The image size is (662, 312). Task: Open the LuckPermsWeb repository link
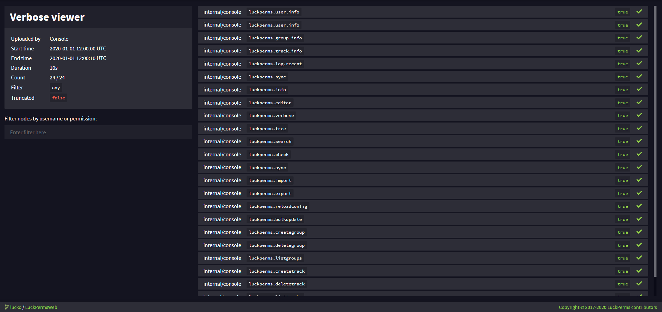(x=41, y=307)
